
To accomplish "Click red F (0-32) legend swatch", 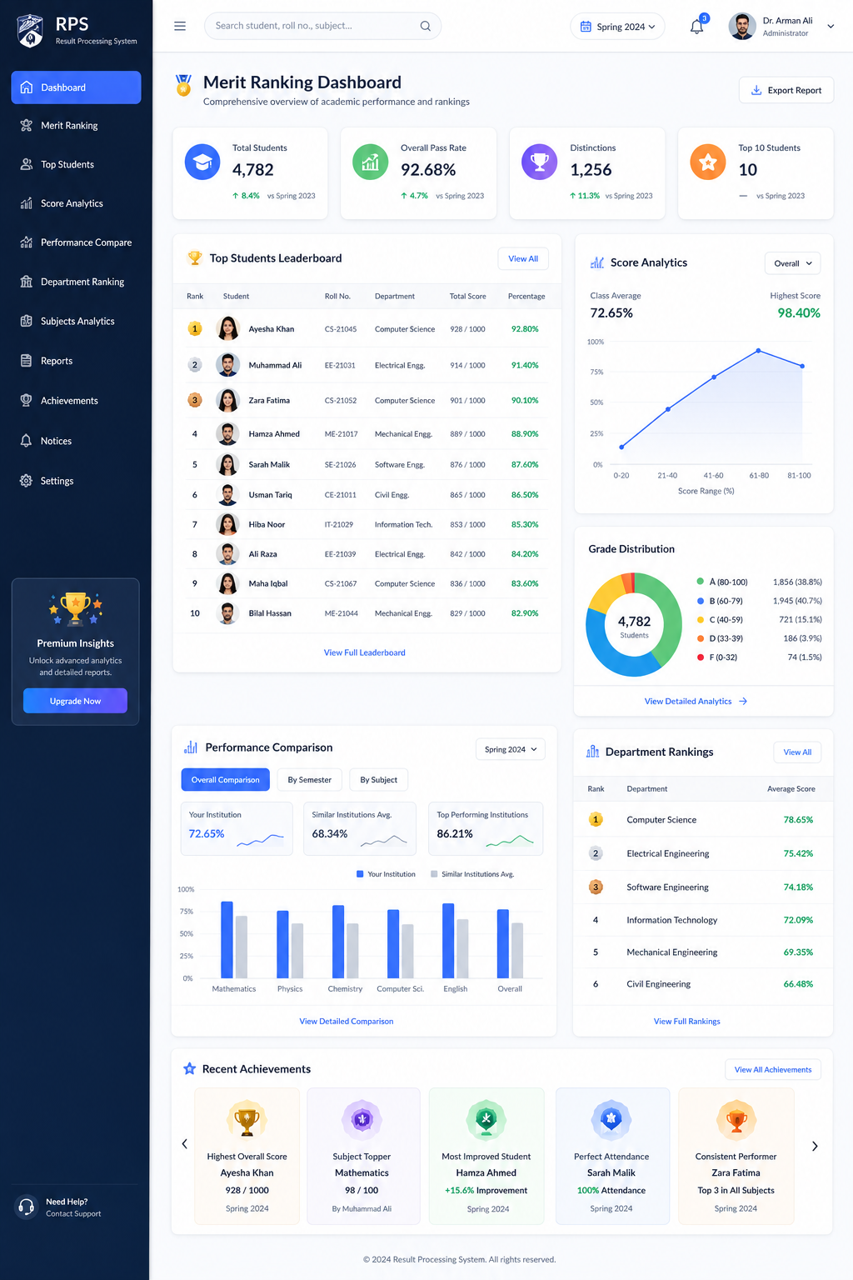I will [x=701, y=657].
